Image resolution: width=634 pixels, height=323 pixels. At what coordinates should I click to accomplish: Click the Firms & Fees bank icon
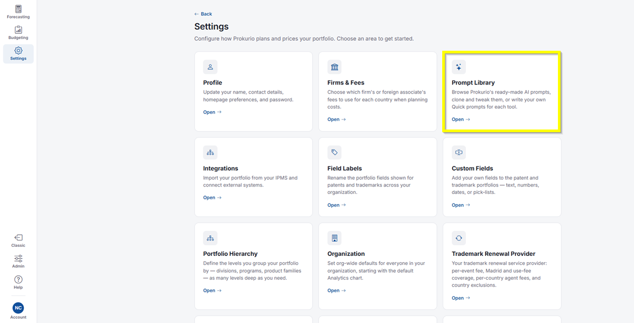pyautogui.click(x=334, y=67)
